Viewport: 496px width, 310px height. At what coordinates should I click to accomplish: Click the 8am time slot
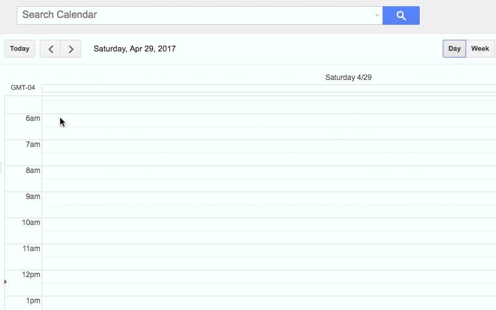(x=268, y=172)
